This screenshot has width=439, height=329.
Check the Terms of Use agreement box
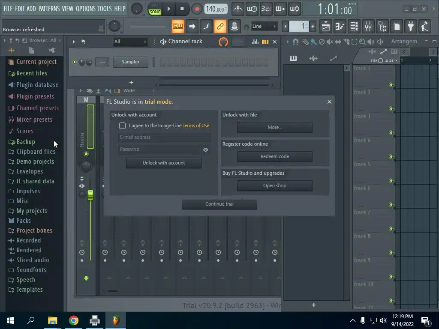click(x=122, y=126)
